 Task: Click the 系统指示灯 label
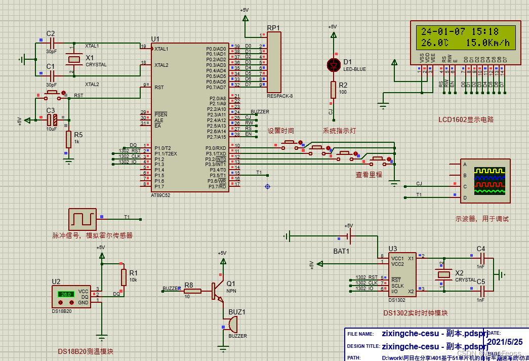click(x=339, y=131)
